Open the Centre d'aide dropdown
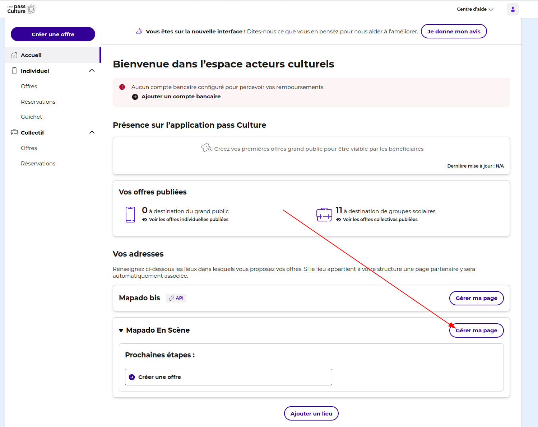 (x=475, y=9)
